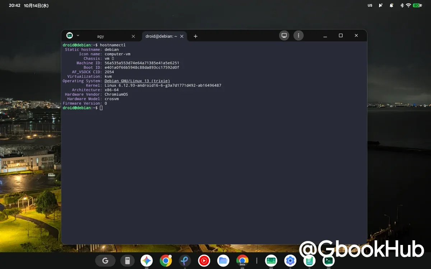
Task: Click the clock showing 20:42
Action: click(14, 5)
